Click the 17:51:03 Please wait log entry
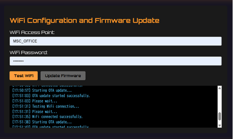This screenshot has height=139, width=233. point(35,101)
